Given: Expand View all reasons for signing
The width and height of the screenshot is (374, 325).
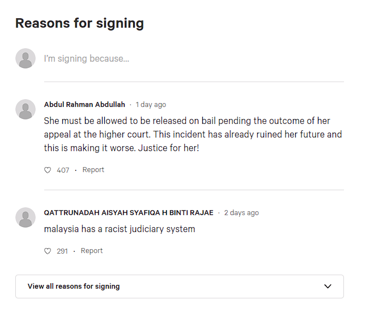Looking at the screenshot, I should 180,286.
